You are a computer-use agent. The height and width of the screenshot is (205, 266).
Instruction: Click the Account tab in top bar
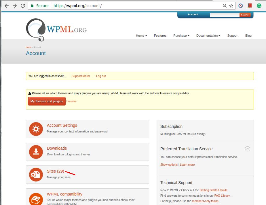[x=193, y=14]
